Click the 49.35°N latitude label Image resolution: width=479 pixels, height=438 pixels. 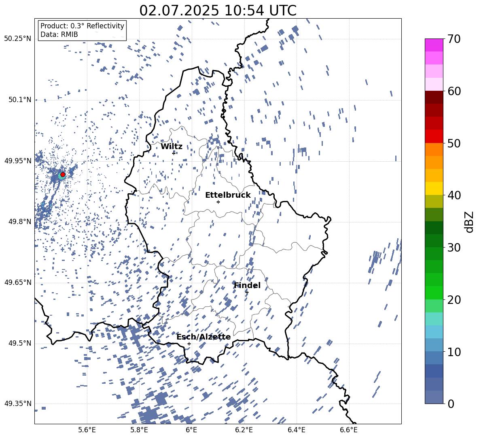18,404
